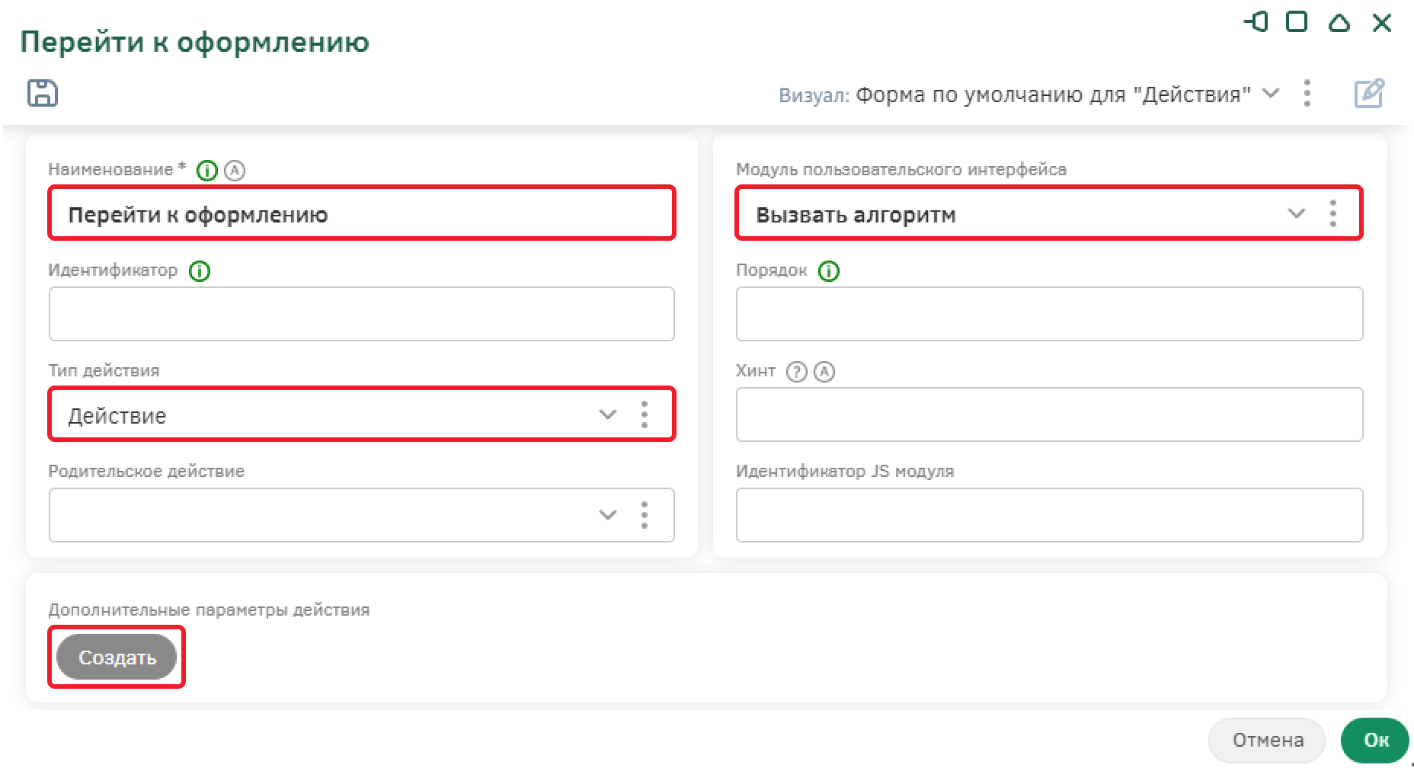Expand the Родительское действие dropdown
1414x768 pixels.
click(607, 515)
